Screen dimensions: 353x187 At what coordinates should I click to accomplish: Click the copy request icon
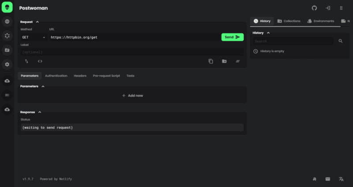tap(211, 61)
